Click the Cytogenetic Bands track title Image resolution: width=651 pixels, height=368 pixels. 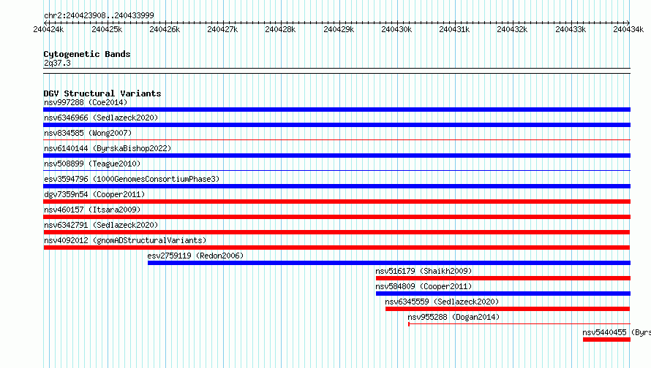[x=87, y=54]
